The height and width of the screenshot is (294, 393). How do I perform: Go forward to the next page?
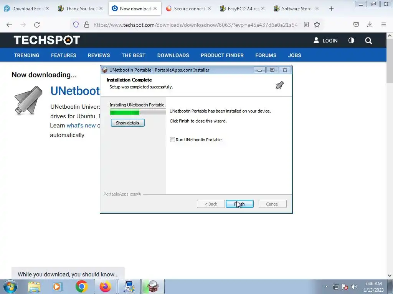point(23,24)
